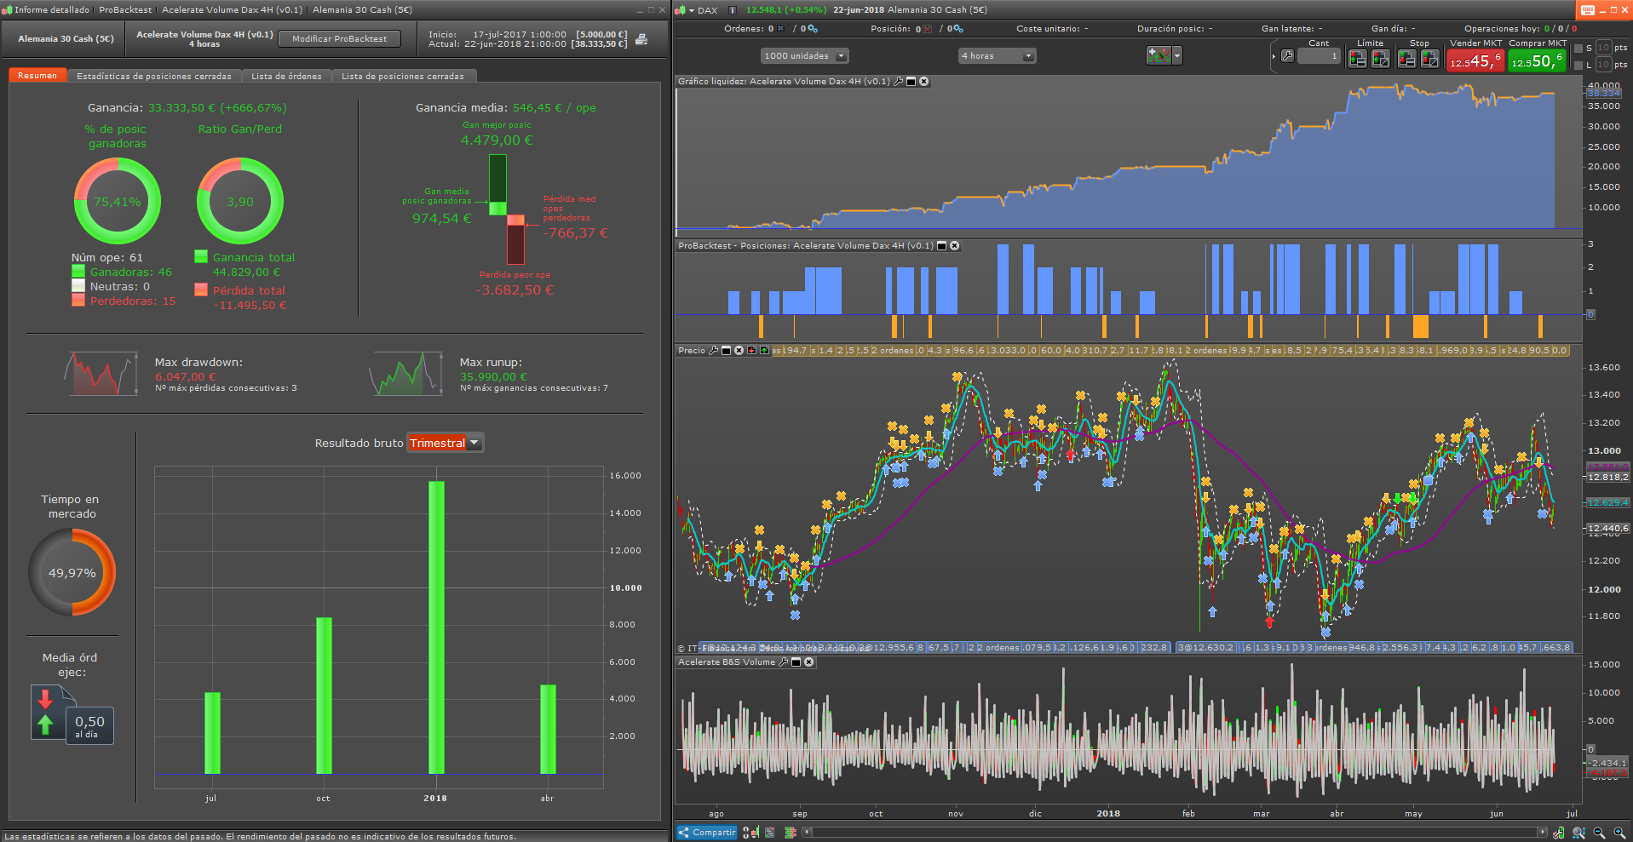The image size is (1633, 842).
Task: Click first Límite order icon
Action: 1358,59
